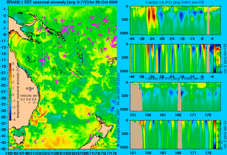This screenshot has height=155, width=227.
Task: Click value "5" on the SST color bar
Action: click(13, 63)
